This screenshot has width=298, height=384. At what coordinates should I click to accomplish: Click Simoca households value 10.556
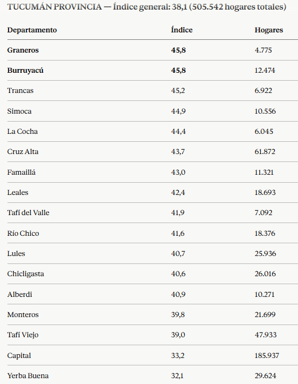click(265, 111)
